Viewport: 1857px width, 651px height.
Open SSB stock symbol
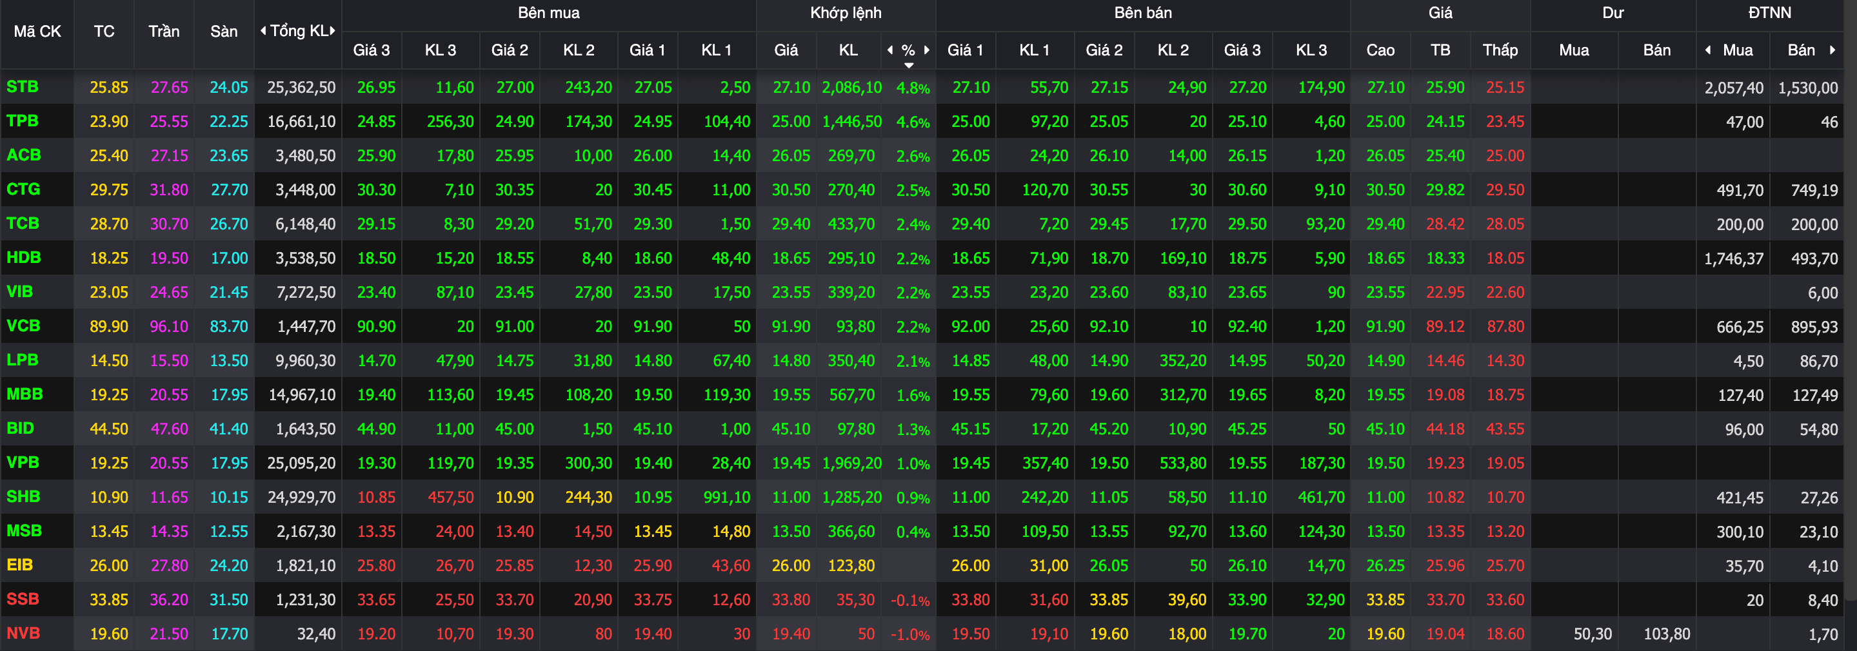coord(23,600)
